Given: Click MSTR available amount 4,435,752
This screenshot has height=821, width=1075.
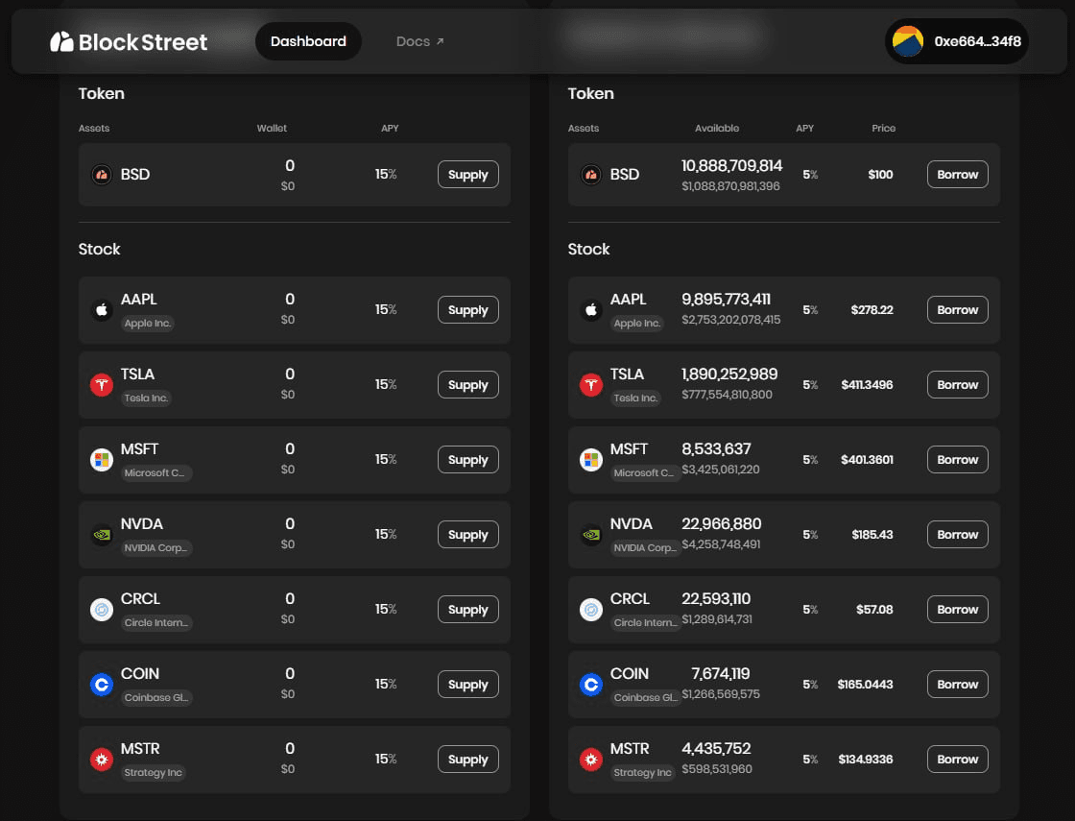Looking at the screenshot, I should (x=716, y=749).
